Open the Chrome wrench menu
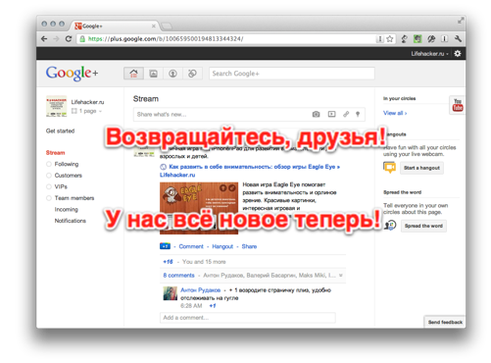 tap(458, 39)
